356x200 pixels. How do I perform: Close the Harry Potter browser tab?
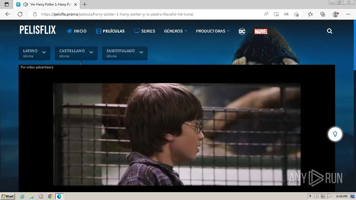pyautogui.click(x=75, y=4)
